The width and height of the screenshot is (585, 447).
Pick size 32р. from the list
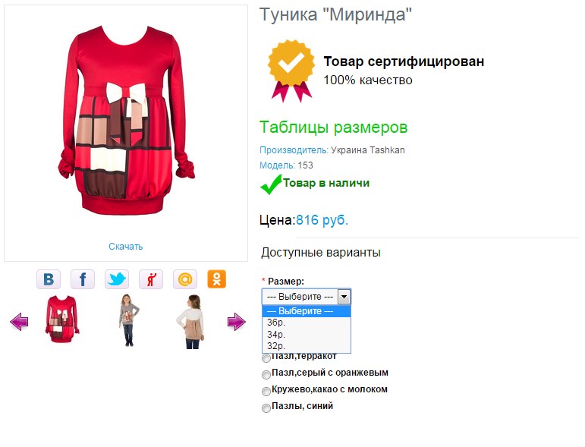point(307,346)
